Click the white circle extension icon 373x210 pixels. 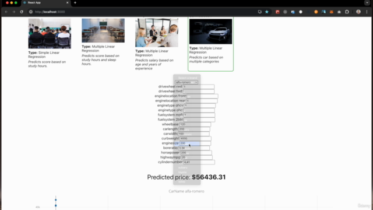[301, 12]
